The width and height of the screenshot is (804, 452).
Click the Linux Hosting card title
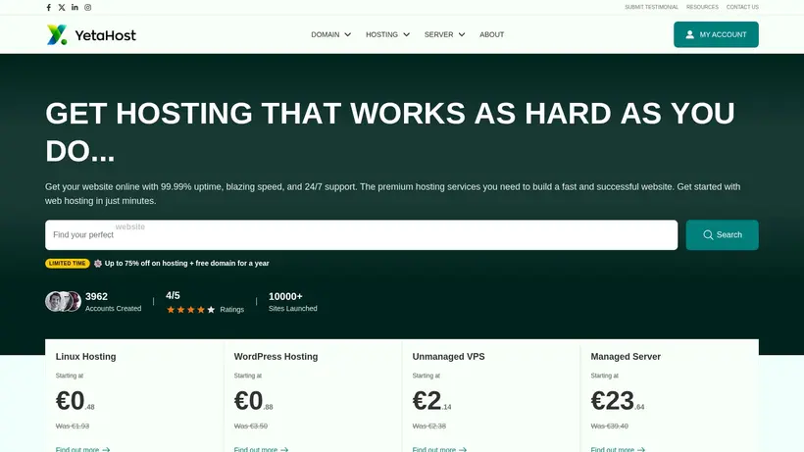[85, 357]
